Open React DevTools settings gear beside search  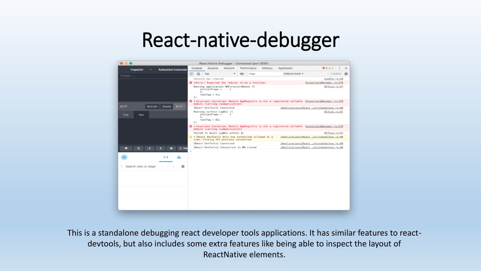click(x=183, y=167)
